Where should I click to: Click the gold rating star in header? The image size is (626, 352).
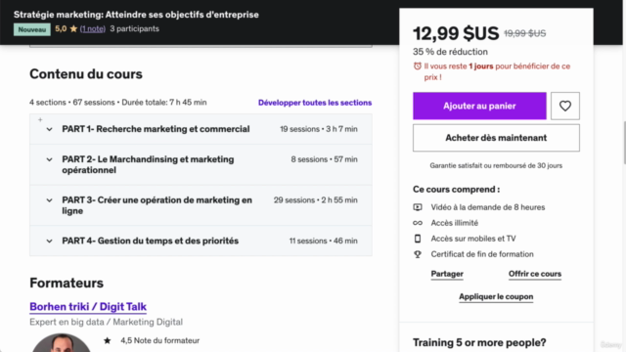[73, 28]
